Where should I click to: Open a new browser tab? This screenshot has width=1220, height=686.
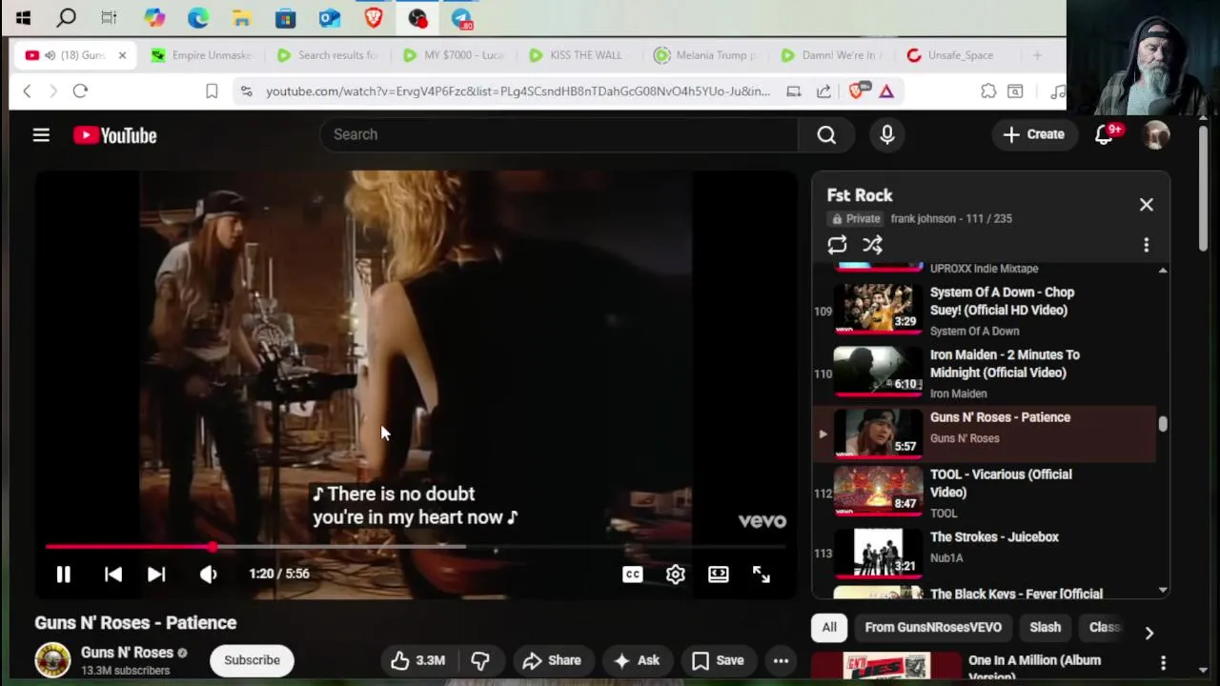click(1037, 55)
